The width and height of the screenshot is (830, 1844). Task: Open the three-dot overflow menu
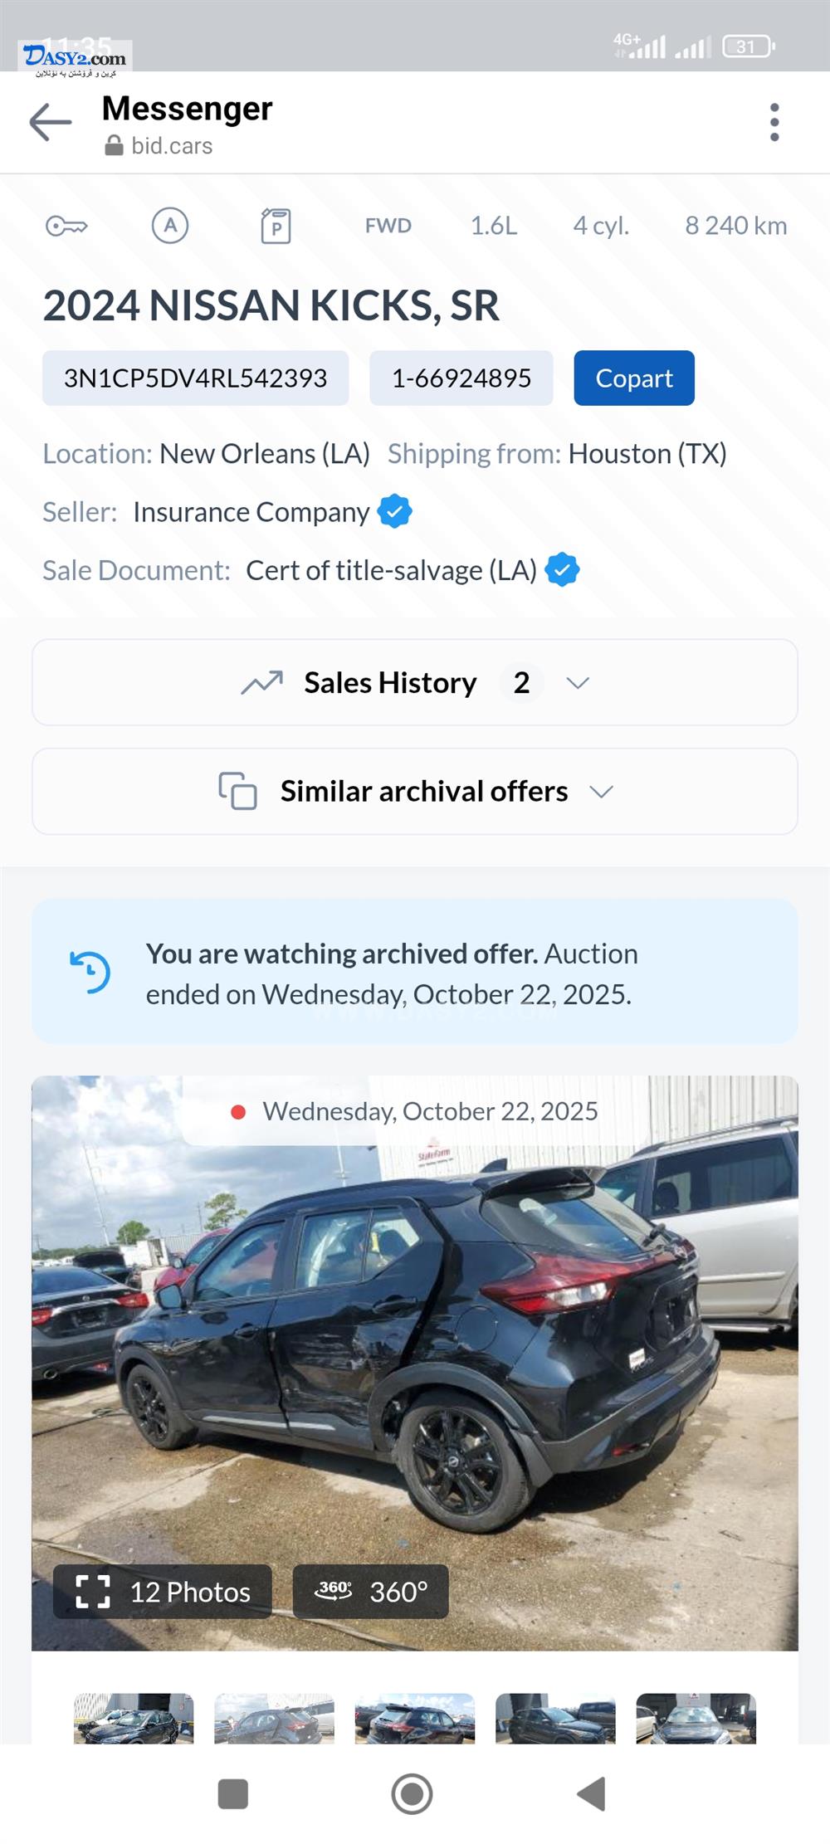(x=774, y=123)
